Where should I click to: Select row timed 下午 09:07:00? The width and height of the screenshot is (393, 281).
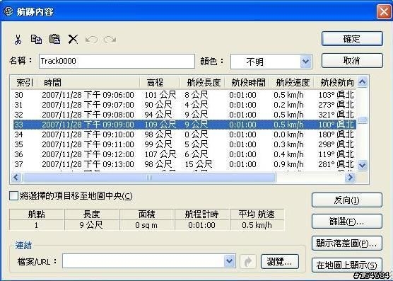point(184,105)
